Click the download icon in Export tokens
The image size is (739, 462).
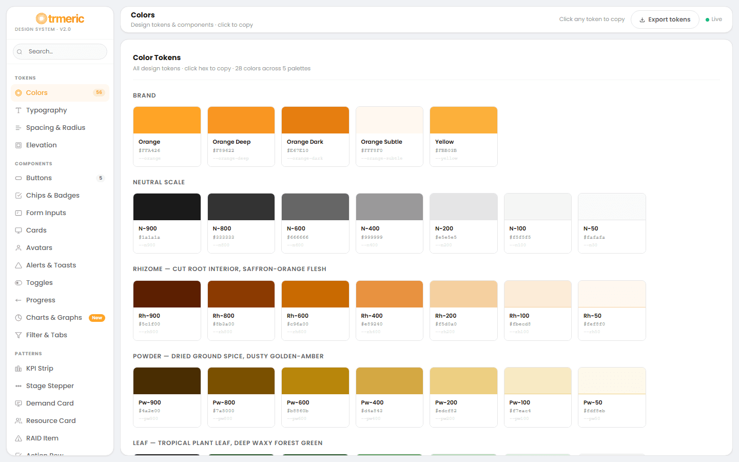pyautogui.click(x=642, y=20)
